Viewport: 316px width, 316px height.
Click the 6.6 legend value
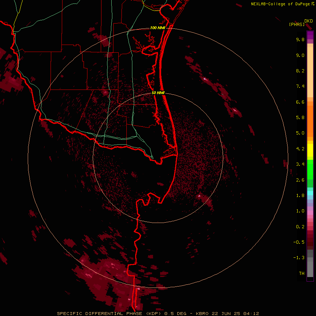(x=300, y=102)
